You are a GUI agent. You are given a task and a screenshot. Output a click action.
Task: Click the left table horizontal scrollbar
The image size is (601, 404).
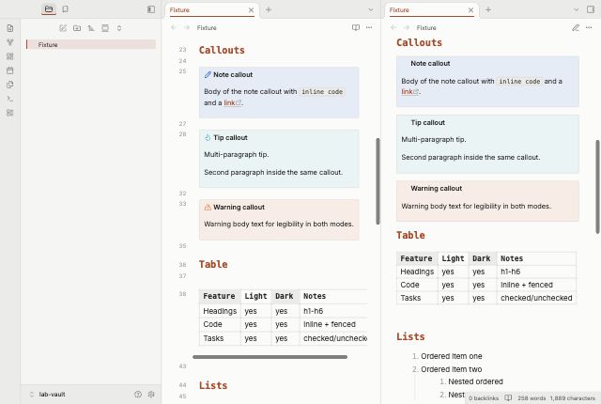coord(270,357)
